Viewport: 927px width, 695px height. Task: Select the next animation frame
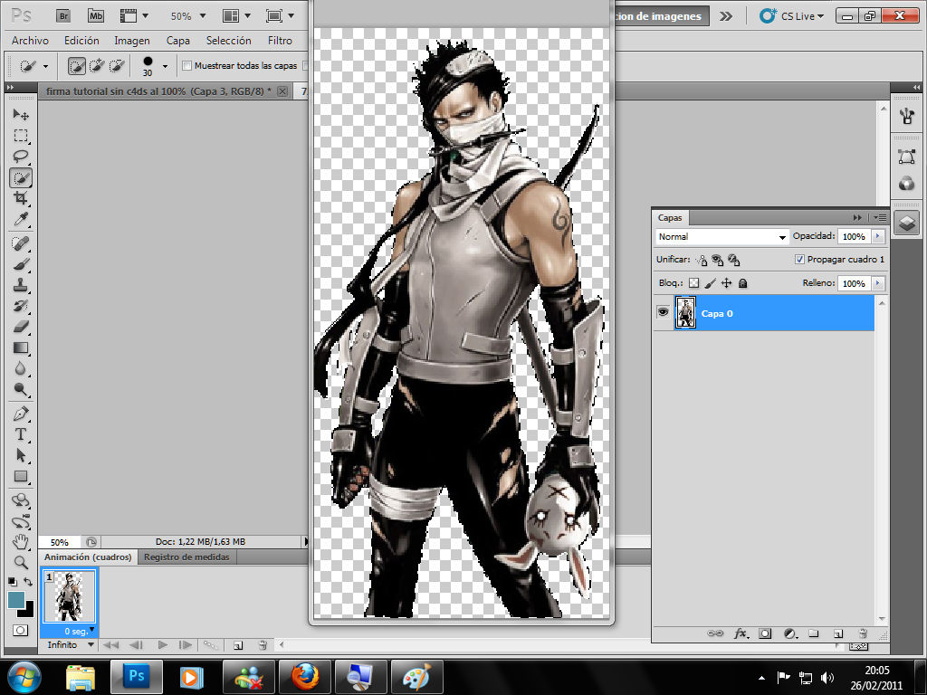pyautogui.click(x=185, y=644)
